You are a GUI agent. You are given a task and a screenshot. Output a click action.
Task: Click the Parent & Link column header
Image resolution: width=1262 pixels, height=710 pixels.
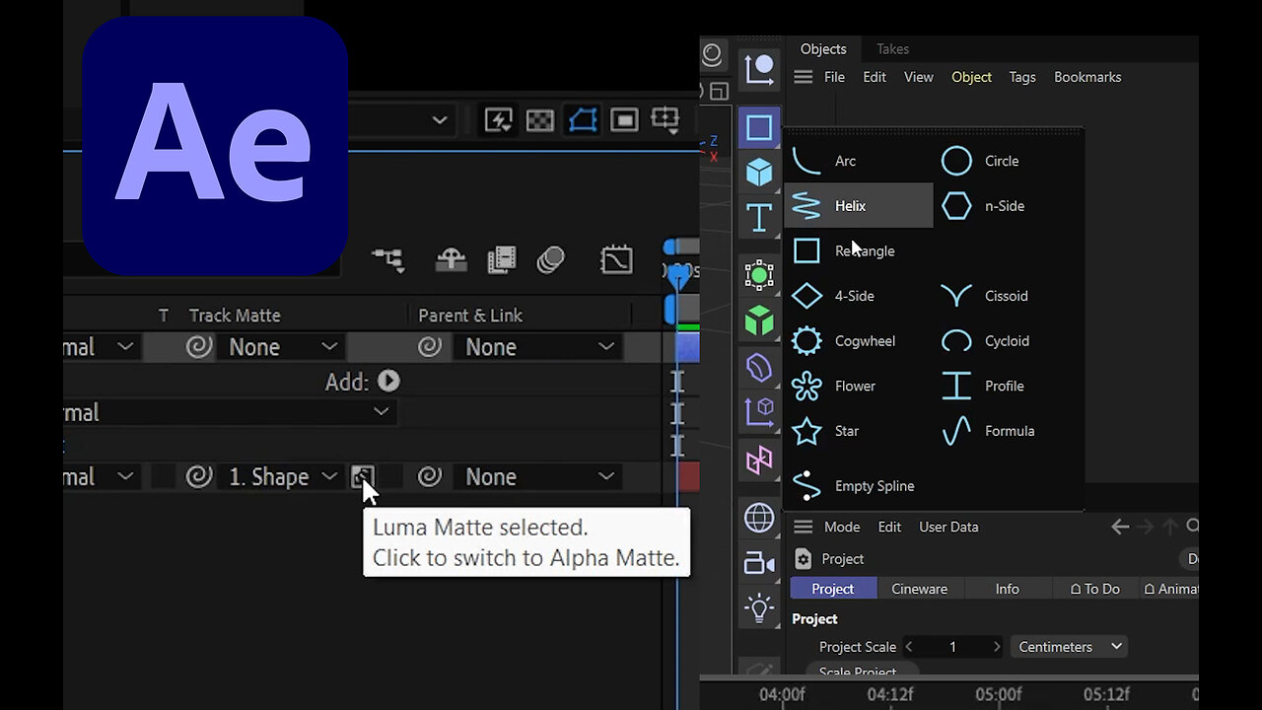[x=470, y=316]
